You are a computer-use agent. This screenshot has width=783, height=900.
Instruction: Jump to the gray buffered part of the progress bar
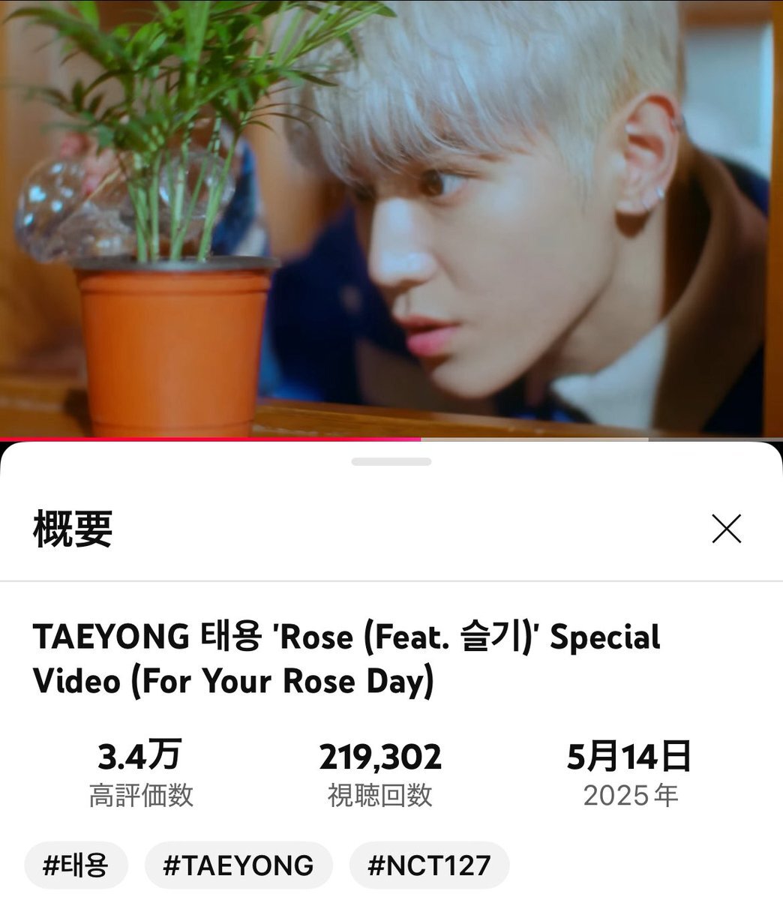(534, 439)
